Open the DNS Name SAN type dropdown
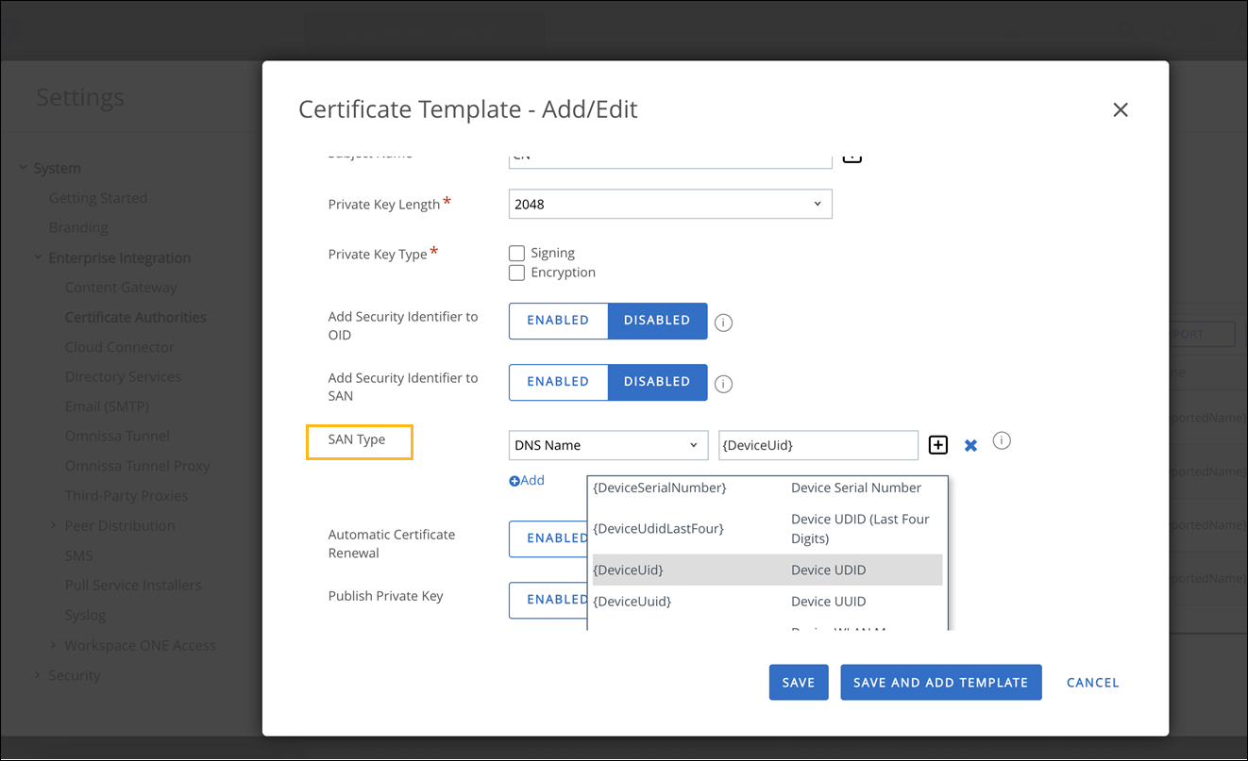1248x761 pixels. pyautogui.click(x=608, y=445)
